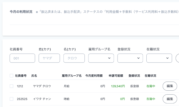Click the 氏名 column header
Image resolution: width=179 pixels, height=107 pixels.
[x=34, y=76]
